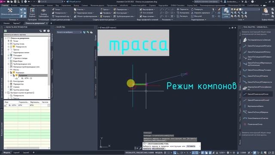Switch to the Модель layout tab
The width and height of the screenshot is (275, 155).
[x=7, y=152]
